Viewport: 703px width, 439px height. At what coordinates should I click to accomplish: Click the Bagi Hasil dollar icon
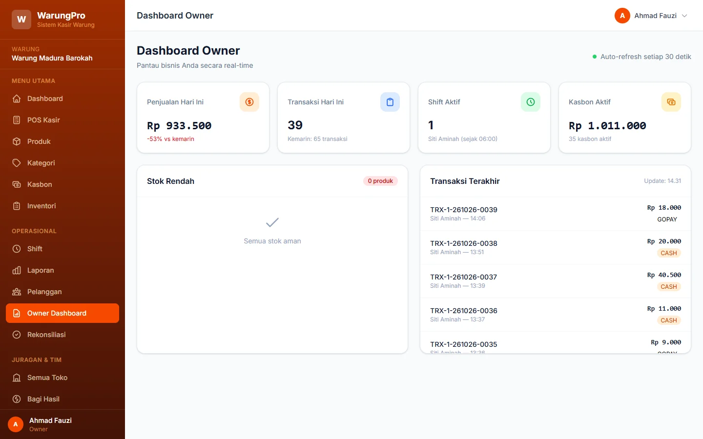coord(17,399)
